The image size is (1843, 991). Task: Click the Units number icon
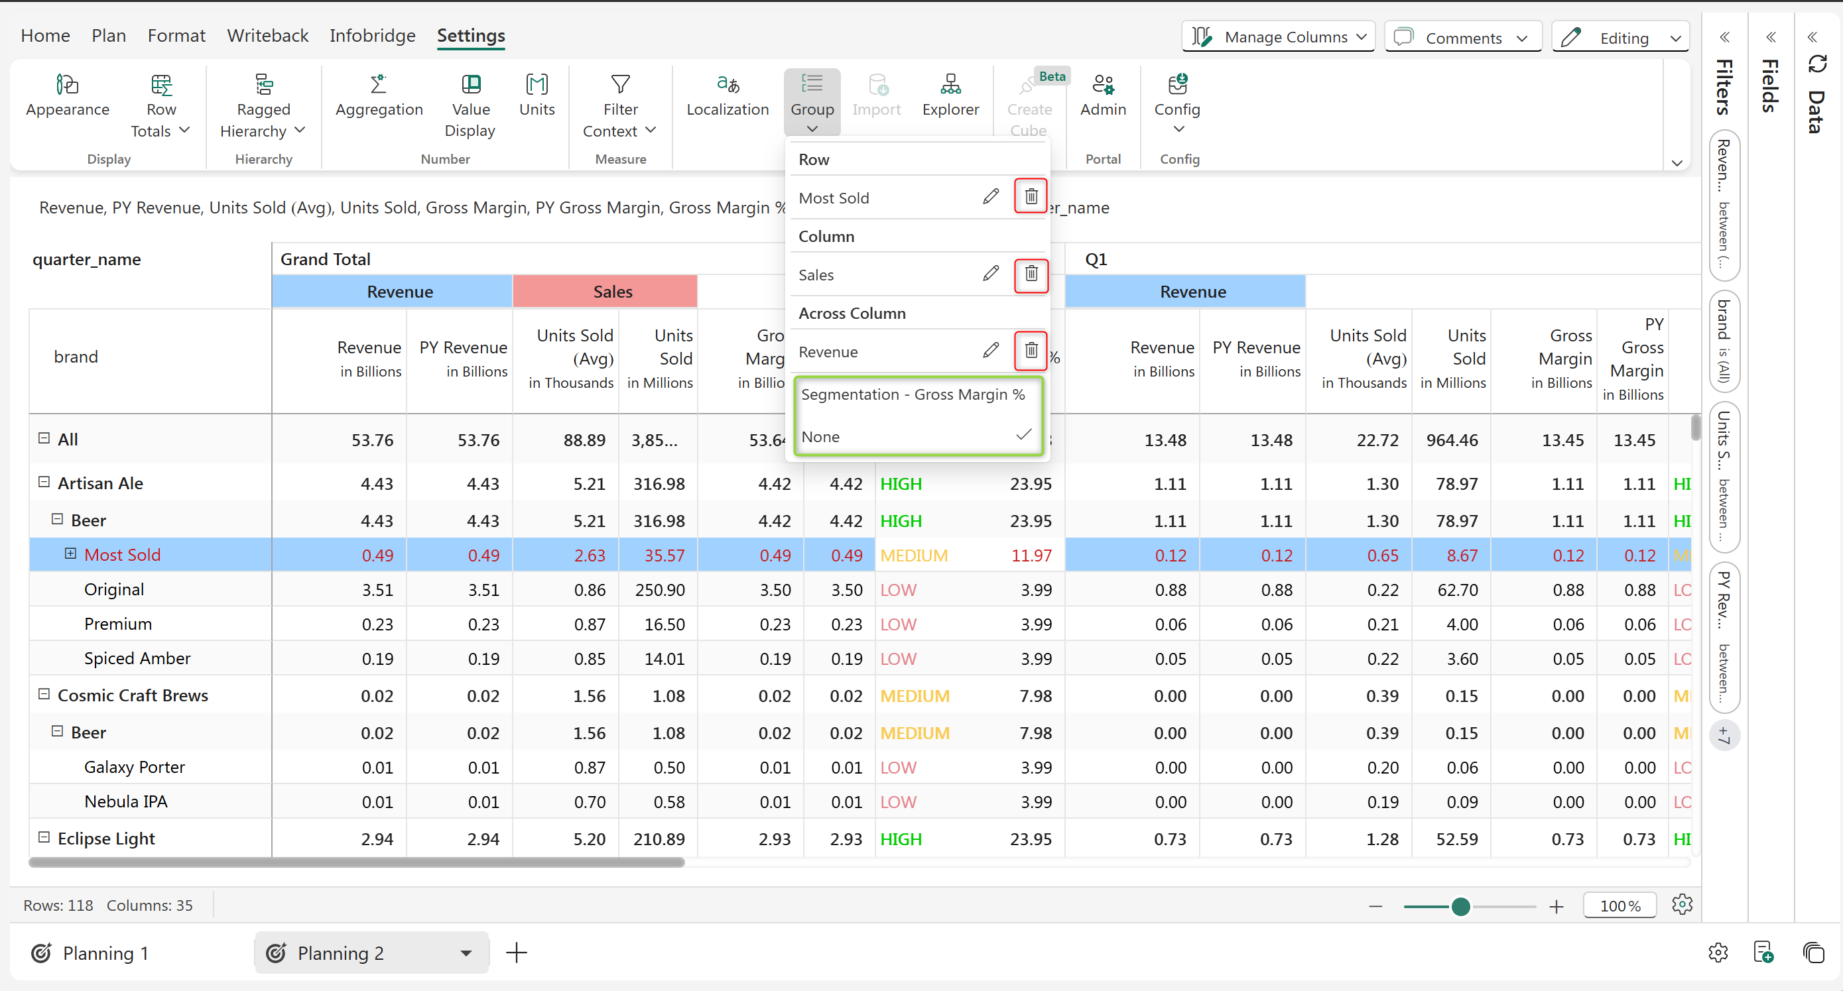(537, 97)
